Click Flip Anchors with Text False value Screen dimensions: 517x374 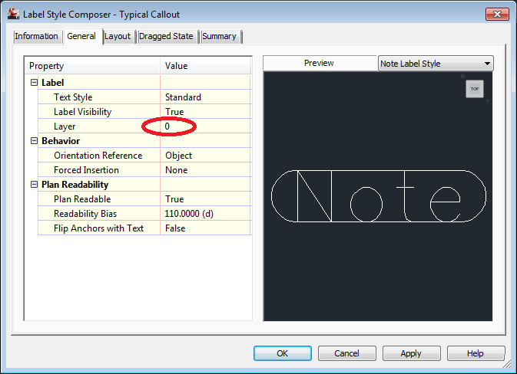204,228
